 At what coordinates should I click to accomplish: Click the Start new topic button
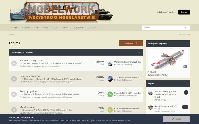click(131, 43)
